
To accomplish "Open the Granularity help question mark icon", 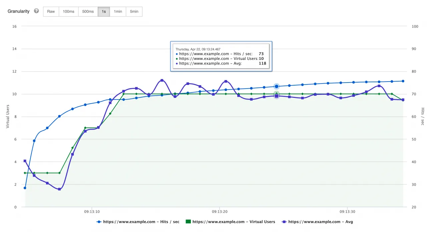I will coord(36,11).
